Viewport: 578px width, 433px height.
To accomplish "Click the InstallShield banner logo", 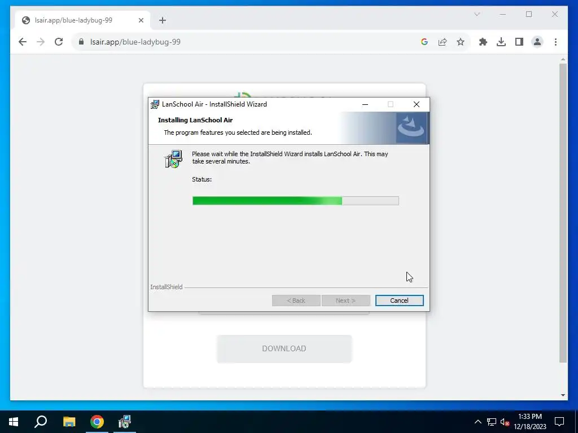I will coord(411,128).
